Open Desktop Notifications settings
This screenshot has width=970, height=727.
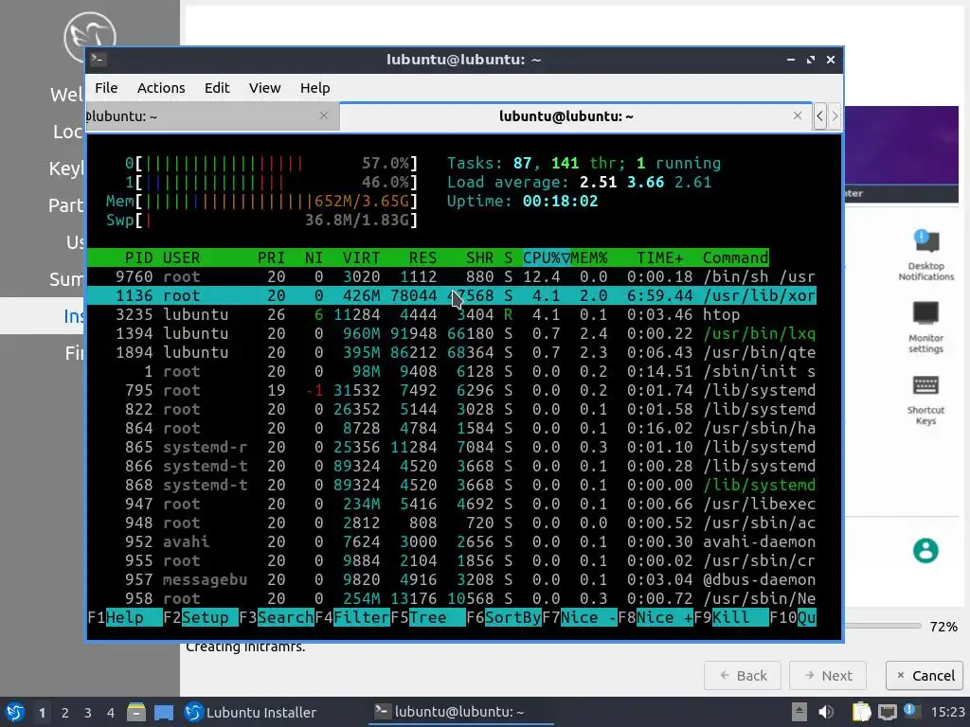[925, 256]
